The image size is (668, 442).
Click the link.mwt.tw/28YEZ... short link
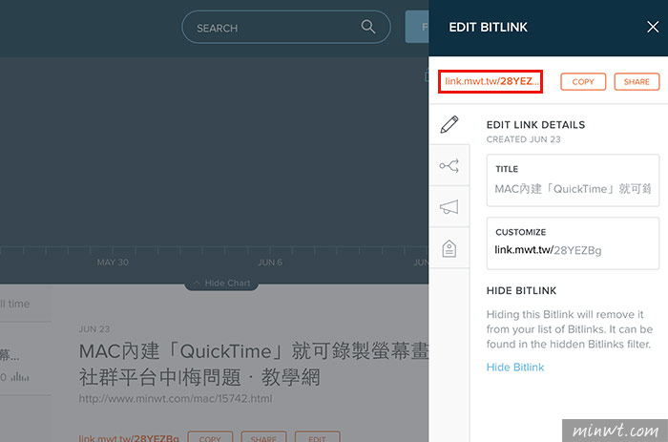pos(491,81)
